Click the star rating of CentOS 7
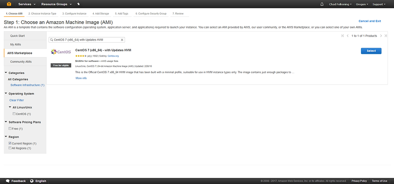This screenshot has height=184, width=394. [81, 56]
